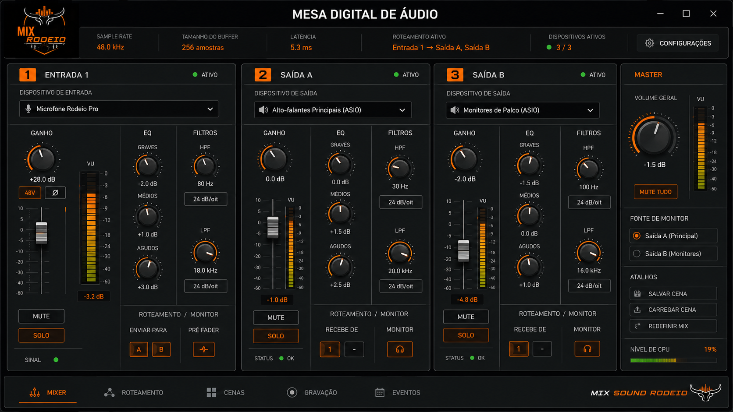
Task: Click the Carregar Cena upload icon
Action: pos(638,310)
